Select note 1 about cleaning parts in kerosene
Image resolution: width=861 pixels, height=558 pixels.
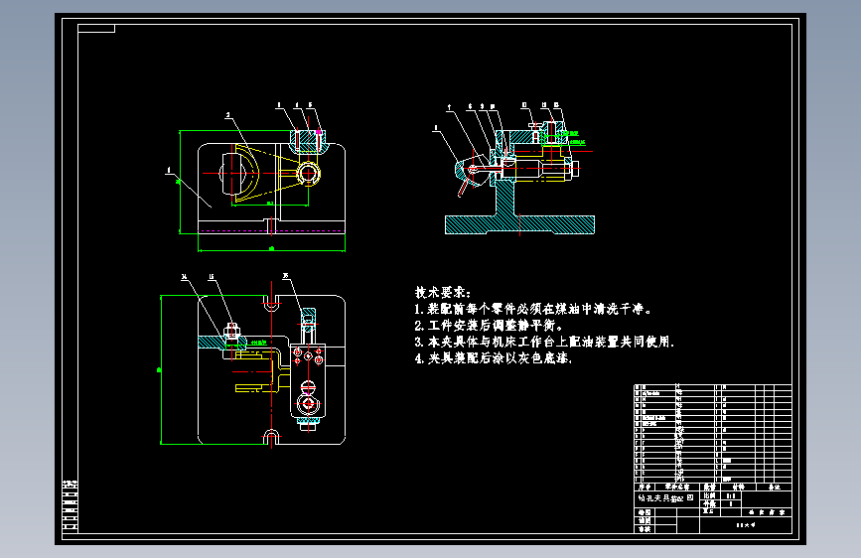532,309
